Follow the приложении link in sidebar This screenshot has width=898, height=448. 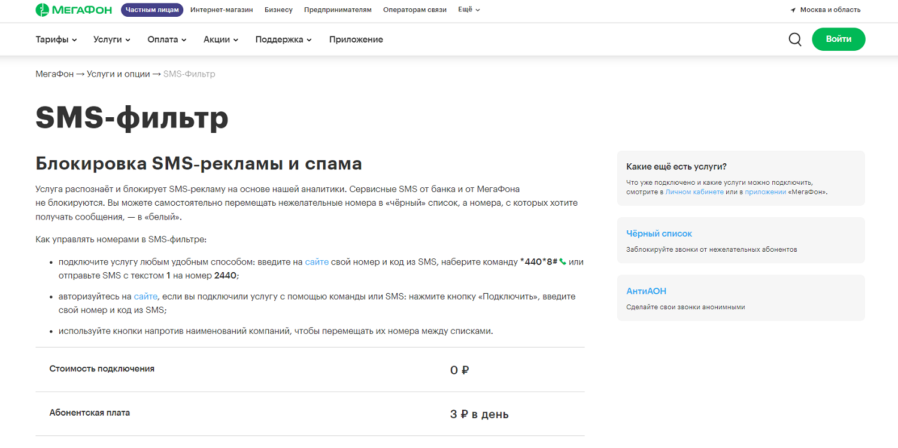[x=765, y=192]
